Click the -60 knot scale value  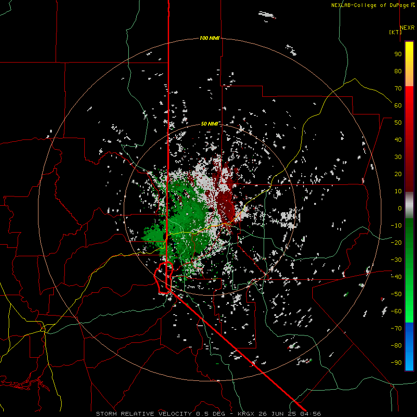tap(396, 311)
